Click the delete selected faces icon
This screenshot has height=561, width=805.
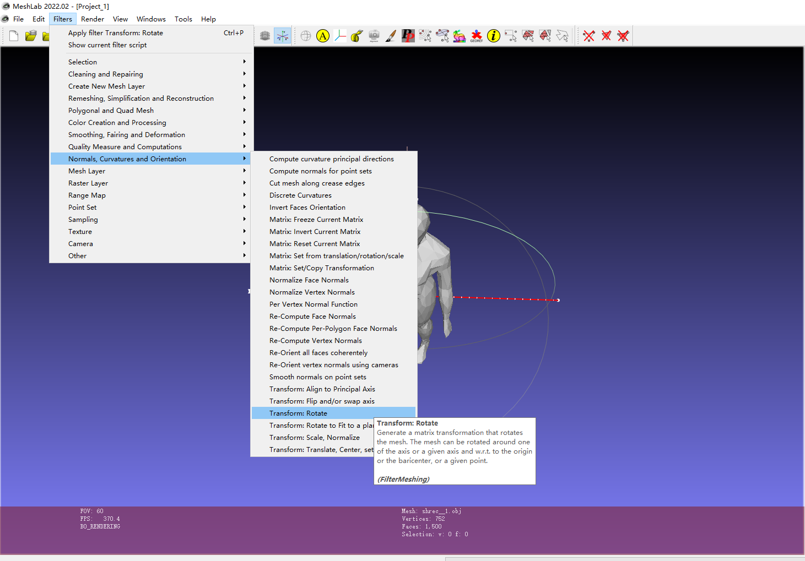[606, 36]
